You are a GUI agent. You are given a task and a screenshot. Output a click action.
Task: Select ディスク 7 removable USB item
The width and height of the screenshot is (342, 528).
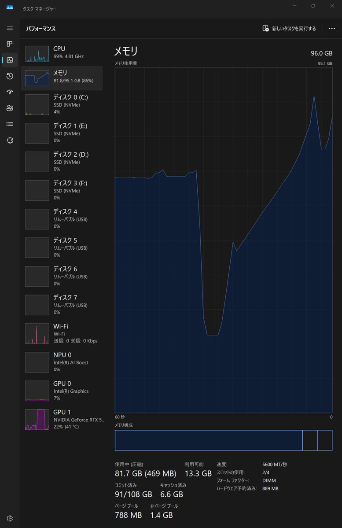pos(62,305)
